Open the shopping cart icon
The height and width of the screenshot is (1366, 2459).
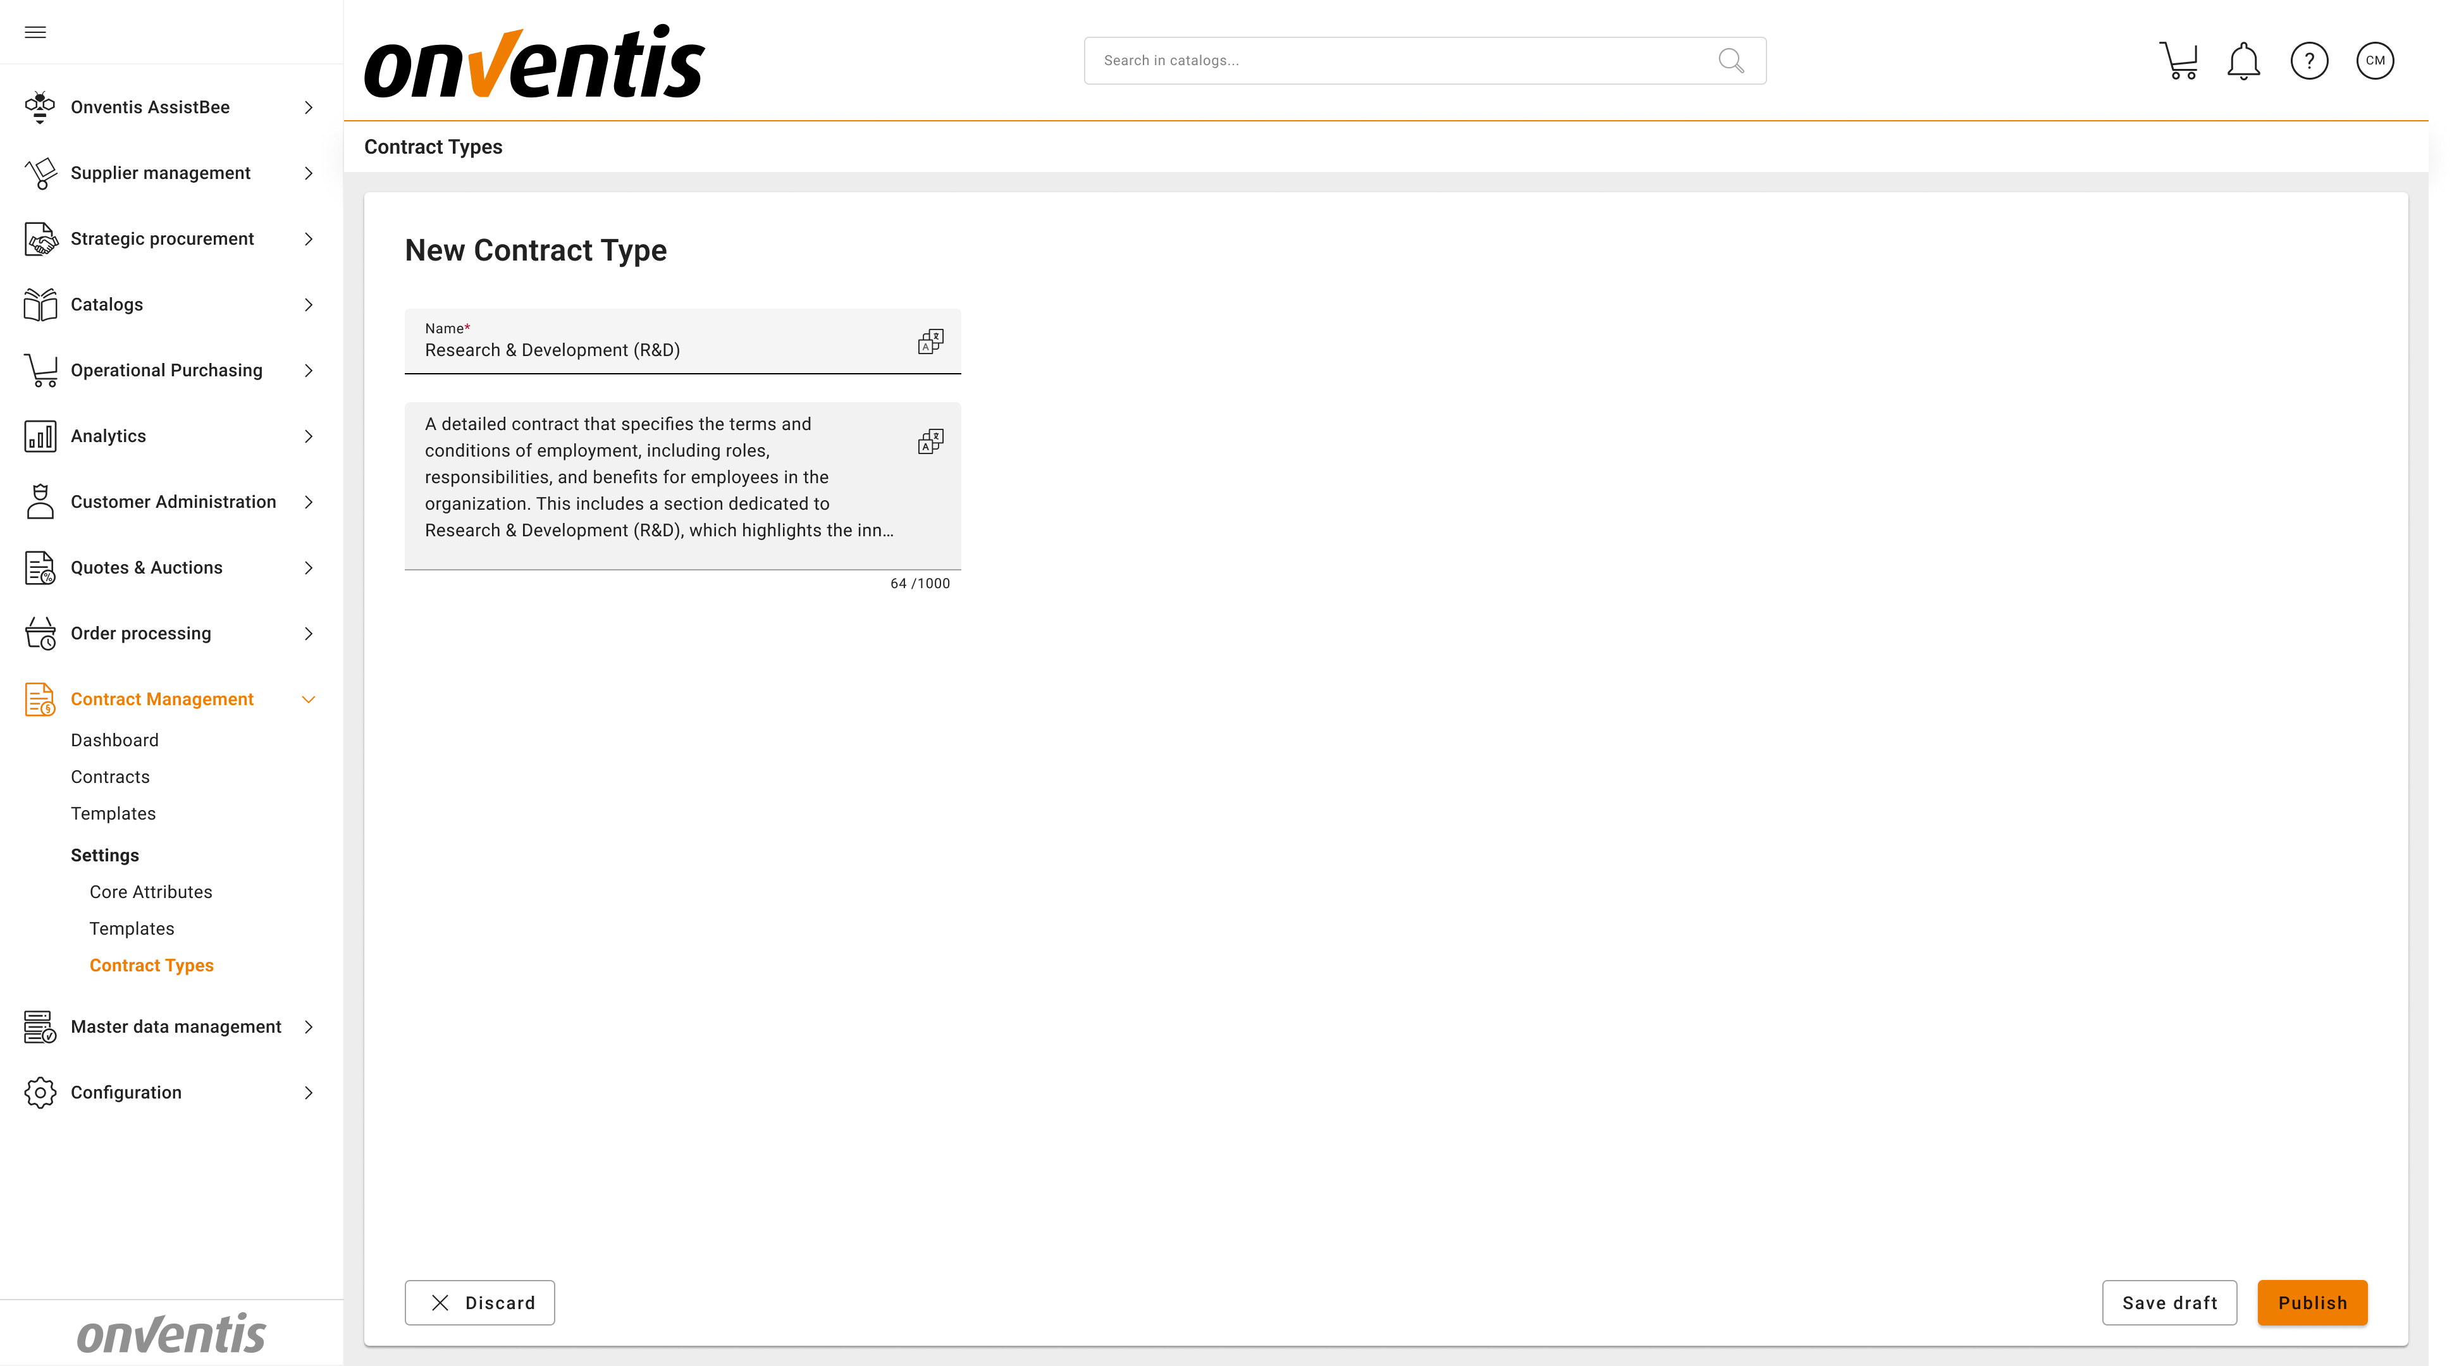tap(2178, 61)
